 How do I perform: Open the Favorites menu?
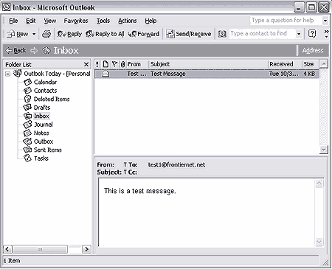[76, 21]
